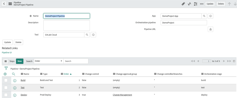Image resolution: width=237 pixels, height=98 pixels.
Task: Click the header Update button
Action: [x=210, y=4]
